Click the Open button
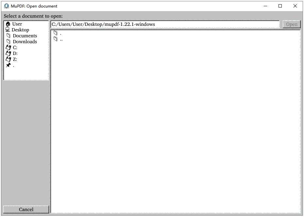The width and height of the screenshot is (304, 217). (291, 24)
